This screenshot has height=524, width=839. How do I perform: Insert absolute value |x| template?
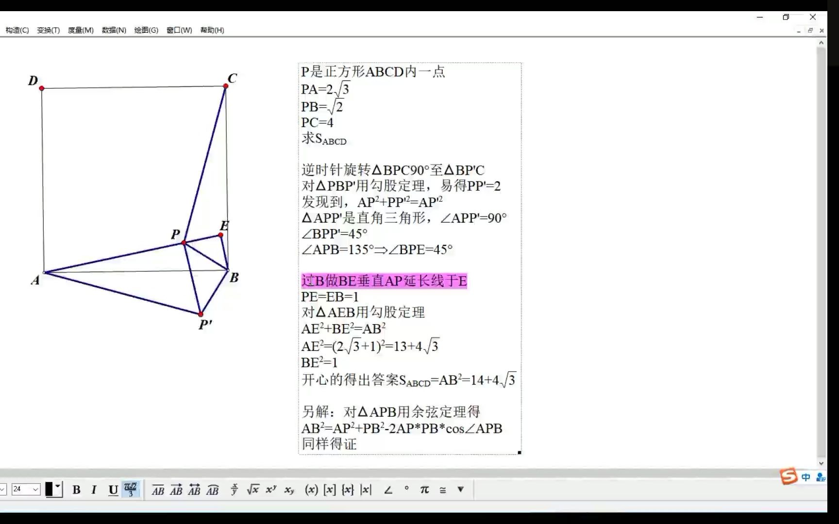(366, 490)
